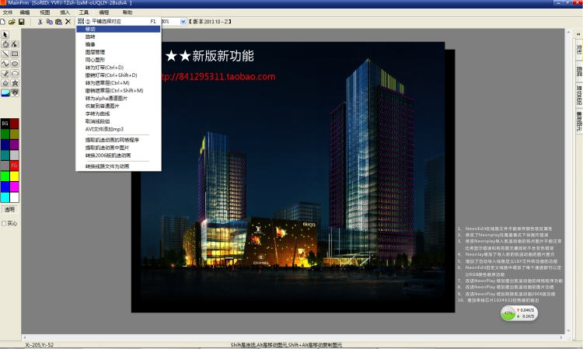
Task: Choose 转为alpha通道图片 menu entry
Action: point(118,98)
